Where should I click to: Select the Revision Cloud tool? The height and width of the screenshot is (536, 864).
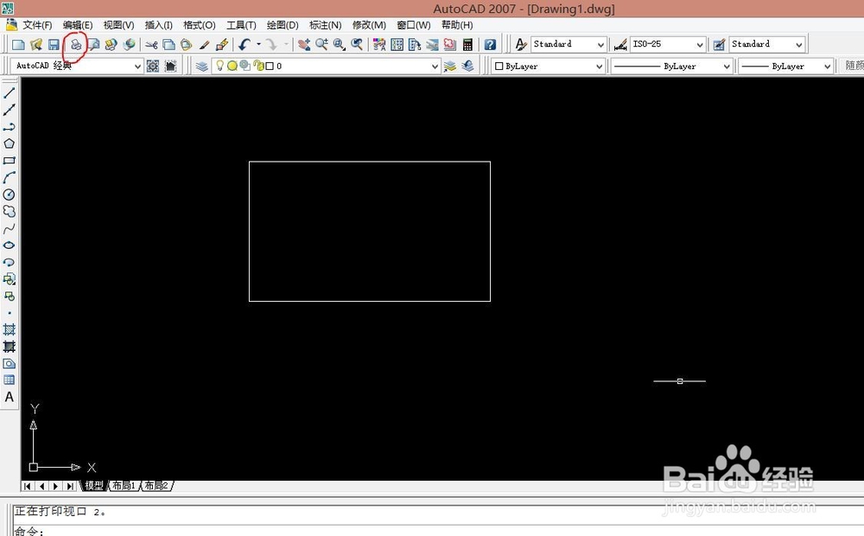pyautogui.click(x=9, y=211)
